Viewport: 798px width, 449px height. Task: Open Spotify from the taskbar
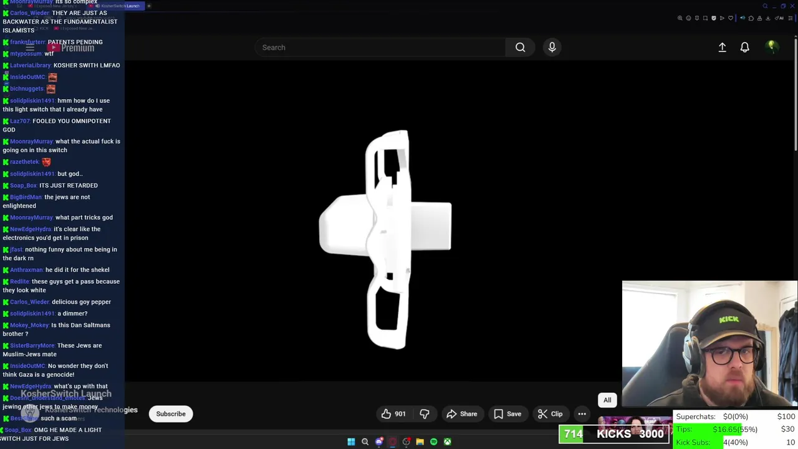click(433, 442)
